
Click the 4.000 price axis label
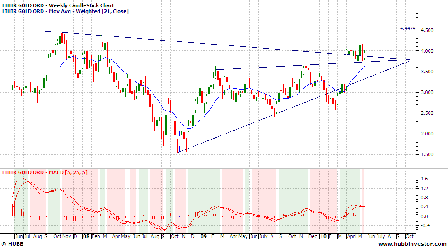tap(427, 51)
